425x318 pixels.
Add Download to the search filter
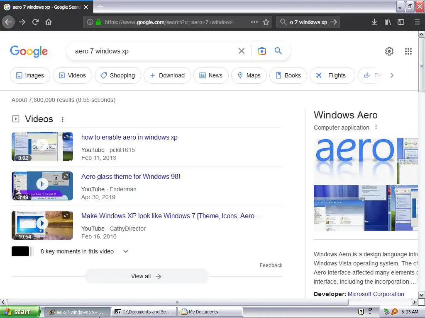click(x=167, y=75)
